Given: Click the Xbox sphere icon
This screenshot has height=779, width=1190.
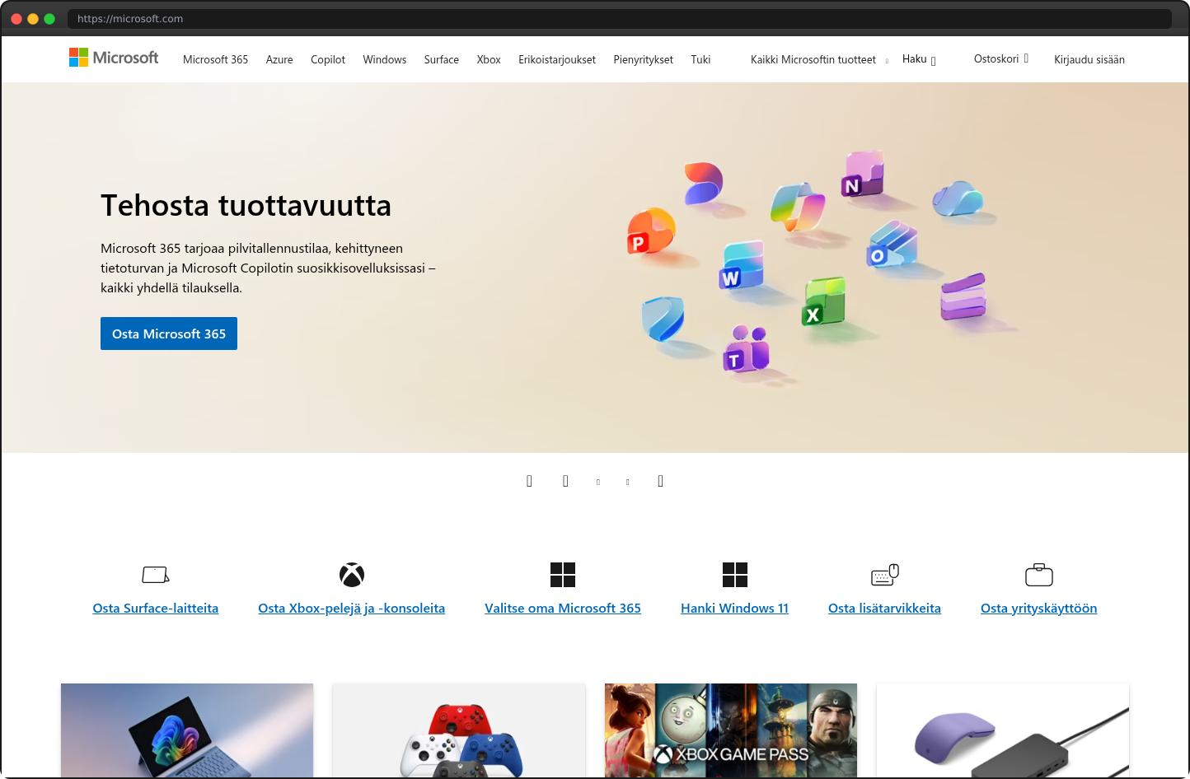Looking at the screenshot, I should coord(352,574).
